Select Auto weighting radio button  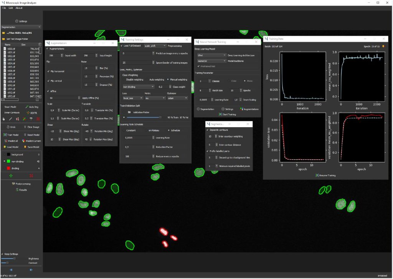pyautogui.click(x=147, y=80)
